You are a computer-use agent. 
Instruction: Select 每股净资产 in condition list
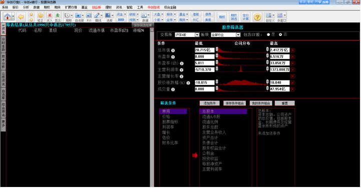point(212,164)
